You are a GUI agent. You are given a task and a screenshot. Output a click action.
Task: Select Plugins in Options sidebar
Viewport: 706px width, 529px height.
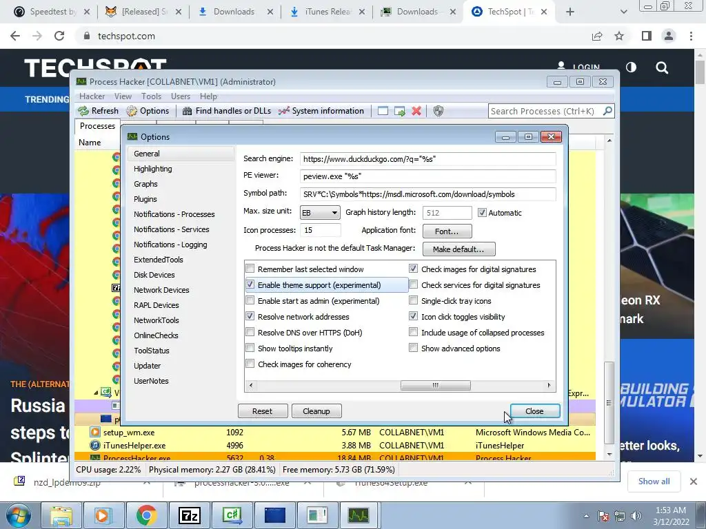click(x=145, y=199)
